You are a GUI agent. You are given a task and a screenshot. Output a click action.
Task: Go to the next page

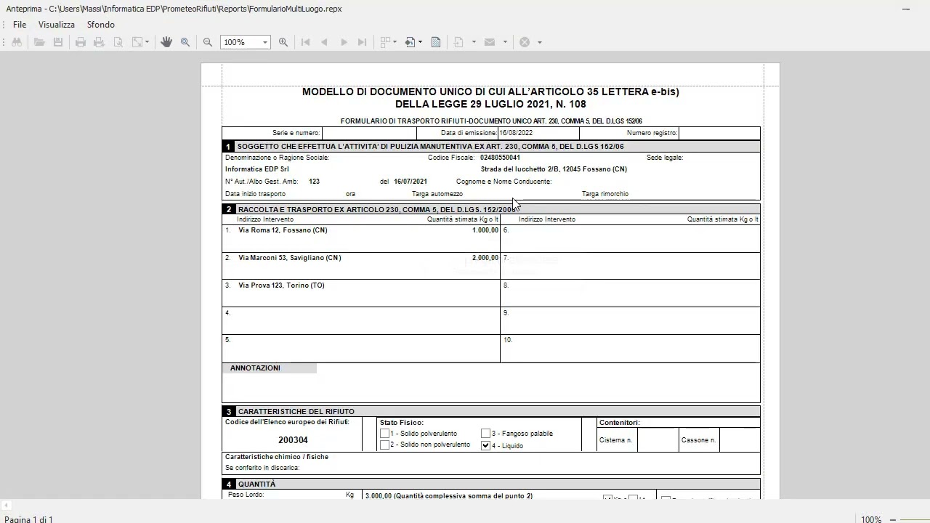coord(344,42)
